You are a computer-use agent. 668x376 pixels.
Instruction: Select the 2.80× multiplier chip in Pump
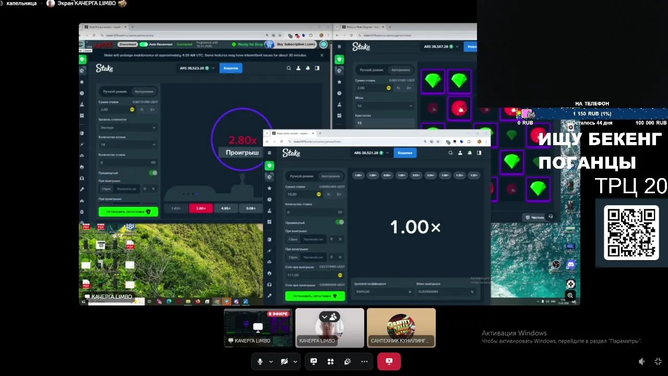click(201, 208)
